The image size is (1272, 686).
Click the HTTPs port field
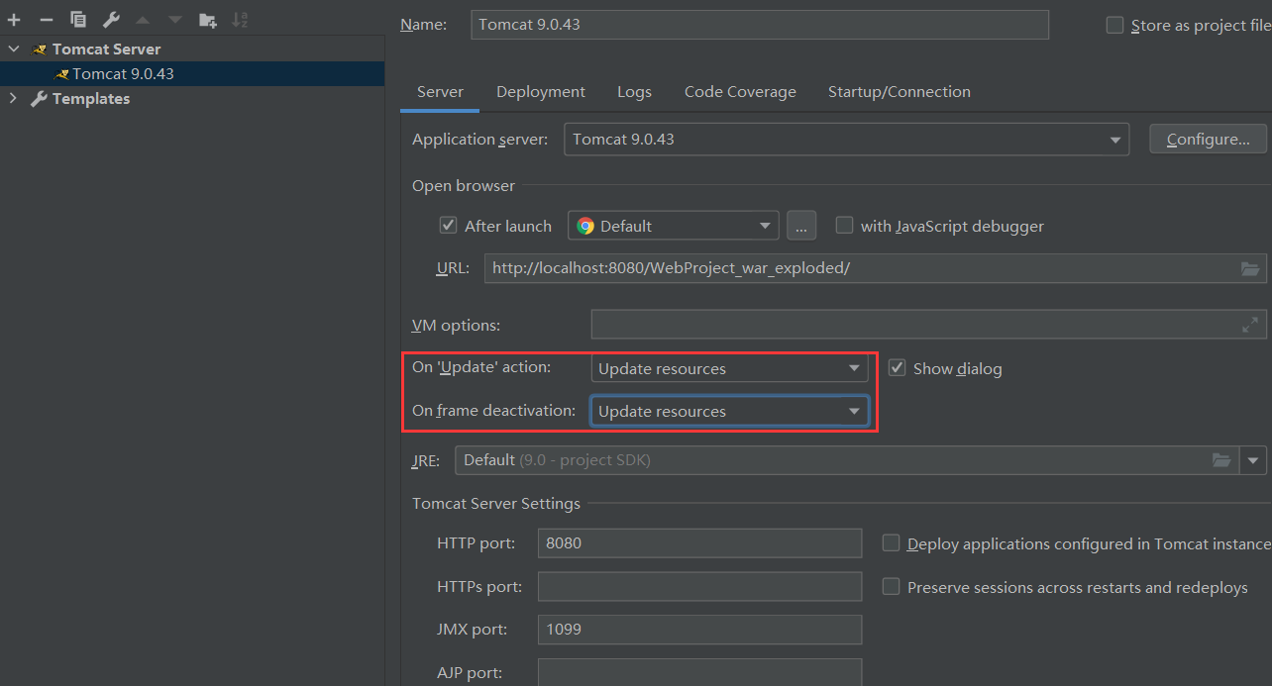[699, 587]
